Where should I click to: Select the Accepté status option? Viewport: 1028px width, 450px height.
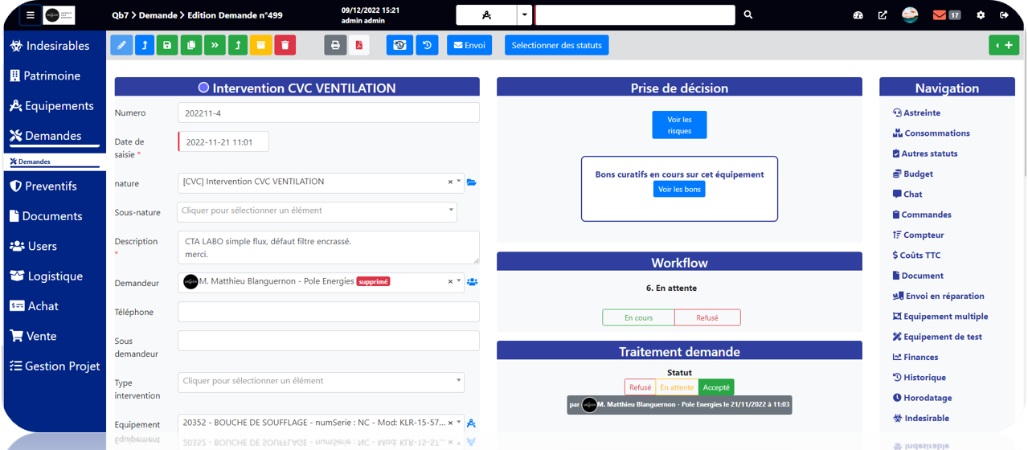716,387
